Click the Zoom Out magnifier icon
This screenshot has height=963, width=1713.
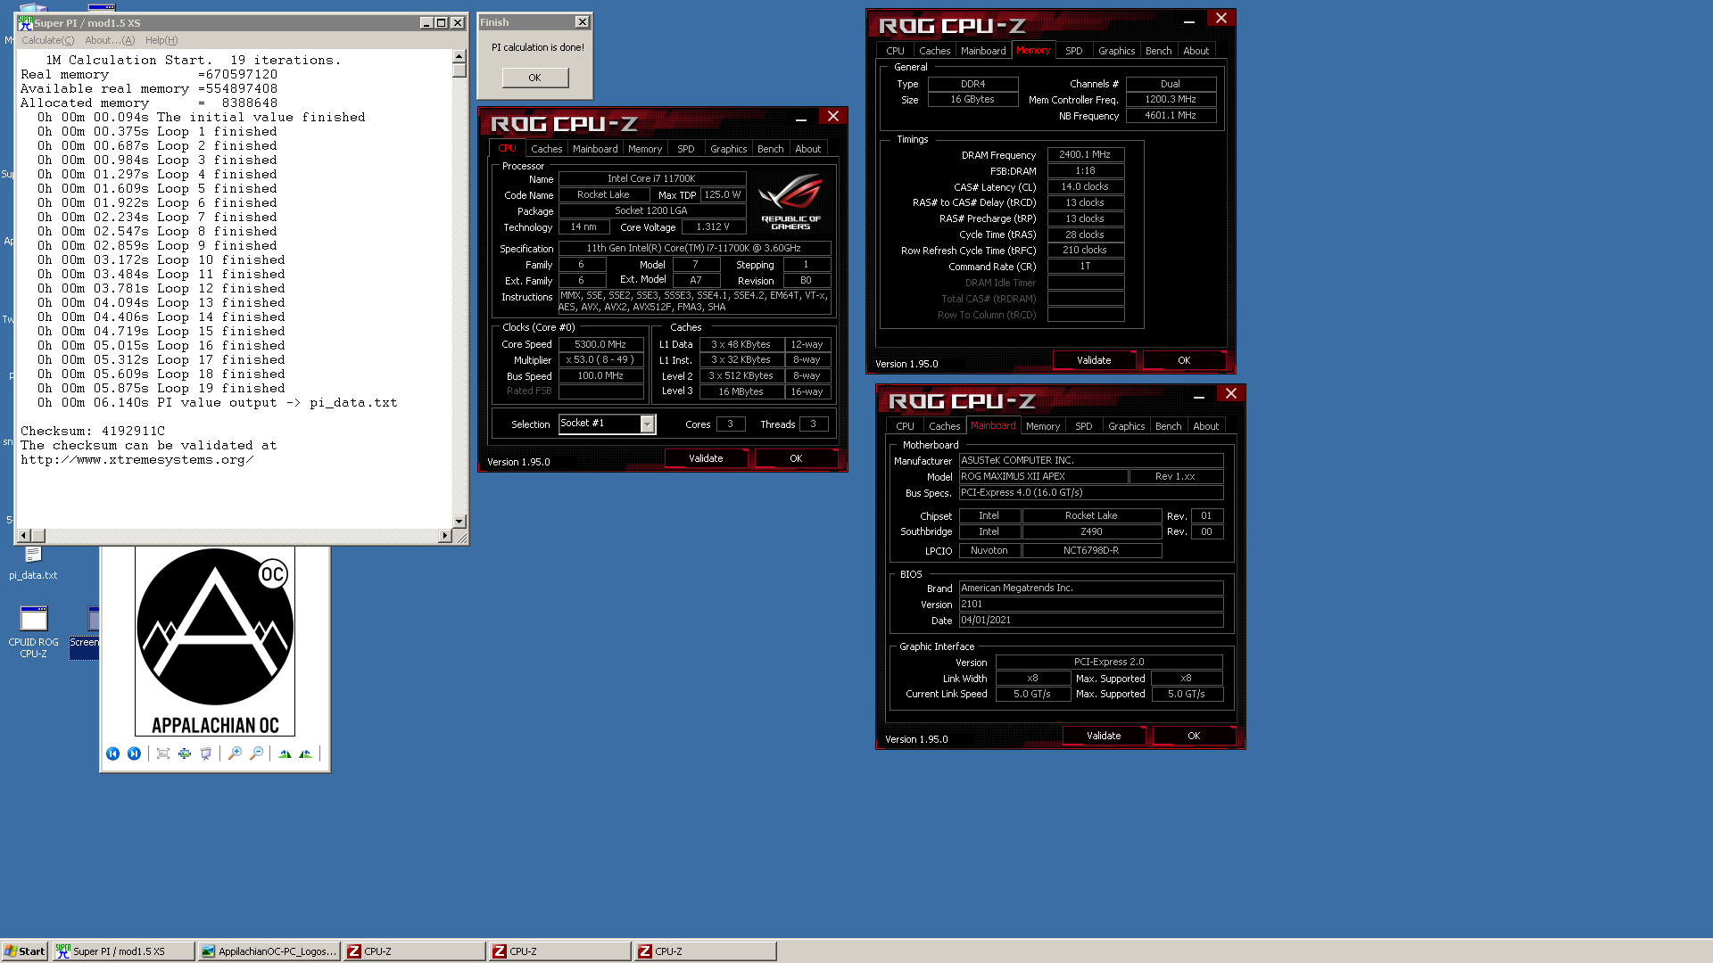pos(256,753)
